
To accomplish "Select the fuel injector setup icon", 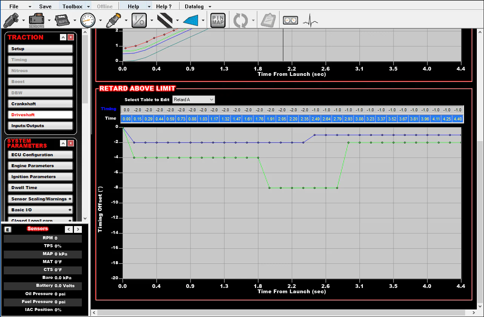I will [10, 20].
